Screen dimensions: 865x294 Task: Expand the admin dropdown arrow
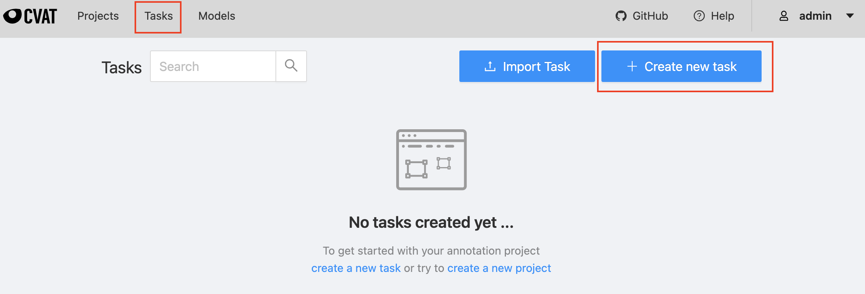(850, 16)
